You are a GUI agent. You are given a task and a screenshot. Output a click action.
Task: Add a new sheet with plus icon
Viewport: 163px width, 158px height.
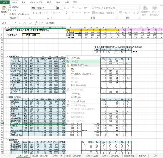155,156
